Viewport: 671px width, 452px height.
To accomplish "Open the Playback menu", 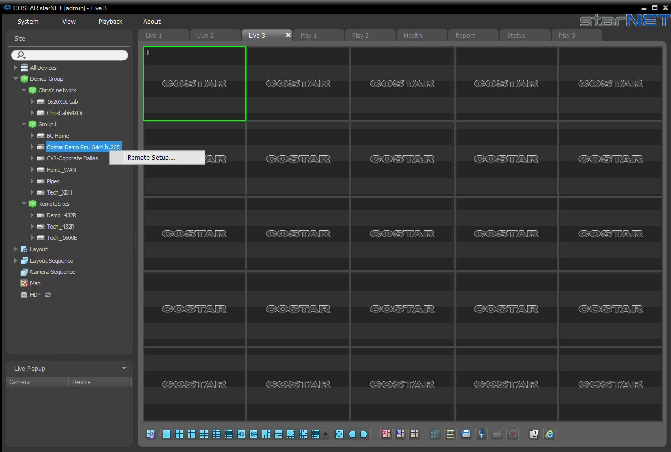I will point(111,22).
